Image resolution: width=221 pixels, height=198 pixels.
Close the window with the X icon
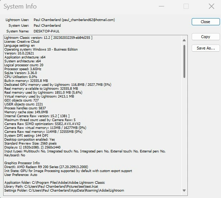click(211, 6)
